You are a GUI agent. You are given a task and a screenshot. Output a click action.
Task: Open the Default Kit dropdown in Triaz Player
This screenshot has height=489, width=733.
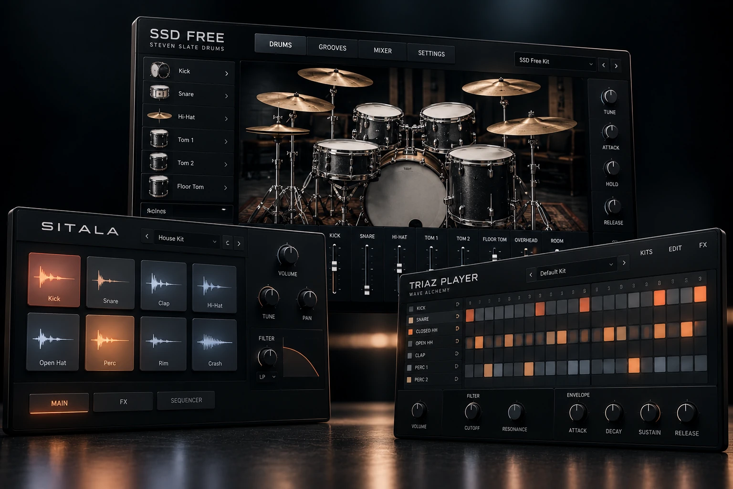[x=576, y=269]
